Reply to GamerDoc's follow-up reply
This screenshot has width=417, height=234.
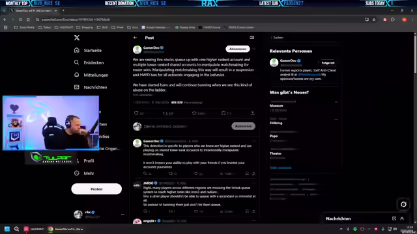click(145, 174)
